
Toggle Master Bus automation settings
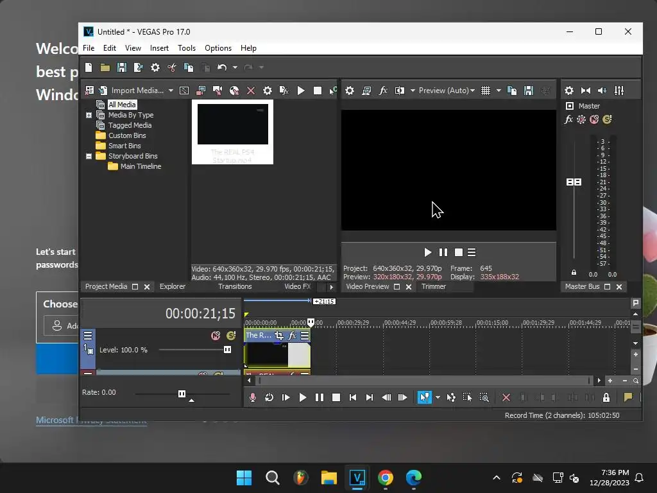(581, 119)
